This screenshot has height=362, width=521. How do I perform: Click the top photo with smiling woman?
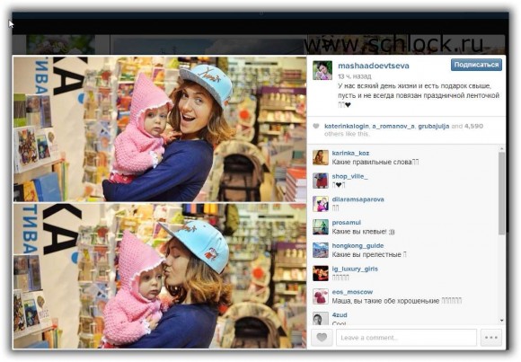pos(160,129)
